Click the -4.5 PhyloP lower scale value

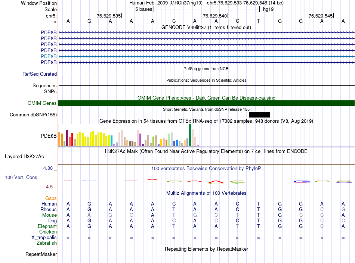coord(49,187)
